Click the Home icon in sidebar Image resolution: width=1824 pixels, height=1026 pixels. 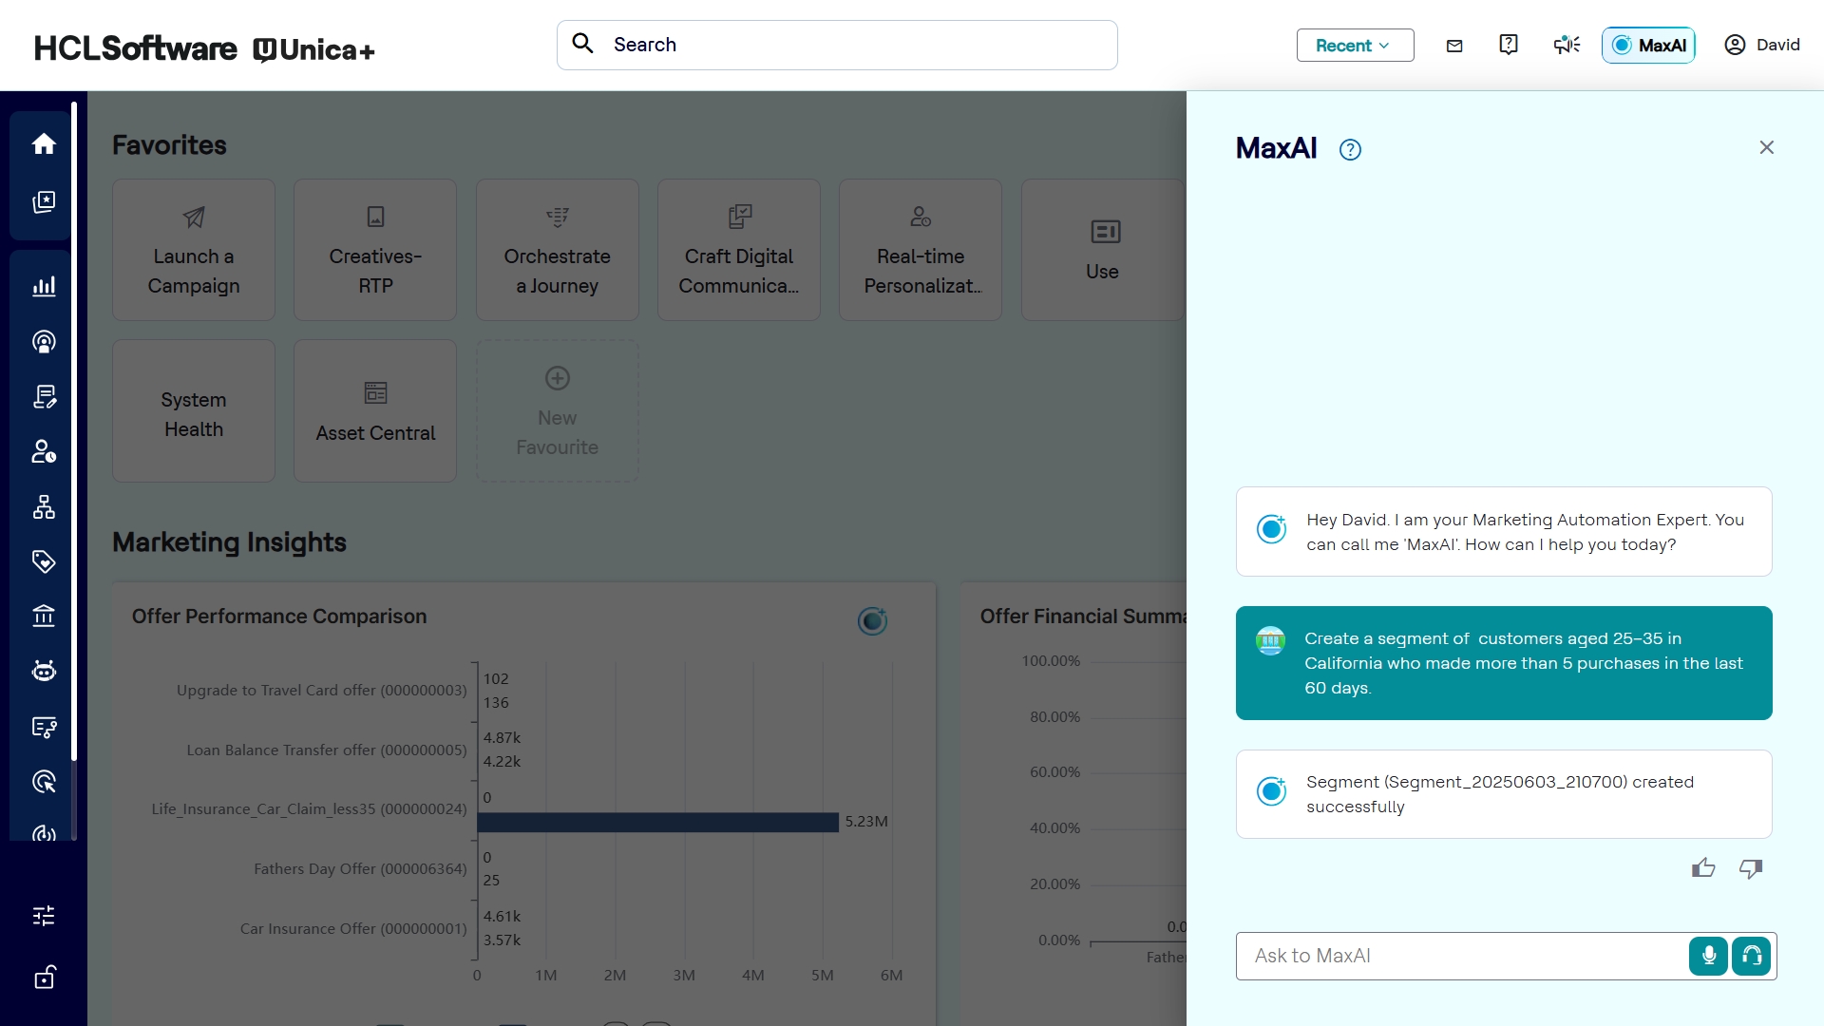click(44, 144)
